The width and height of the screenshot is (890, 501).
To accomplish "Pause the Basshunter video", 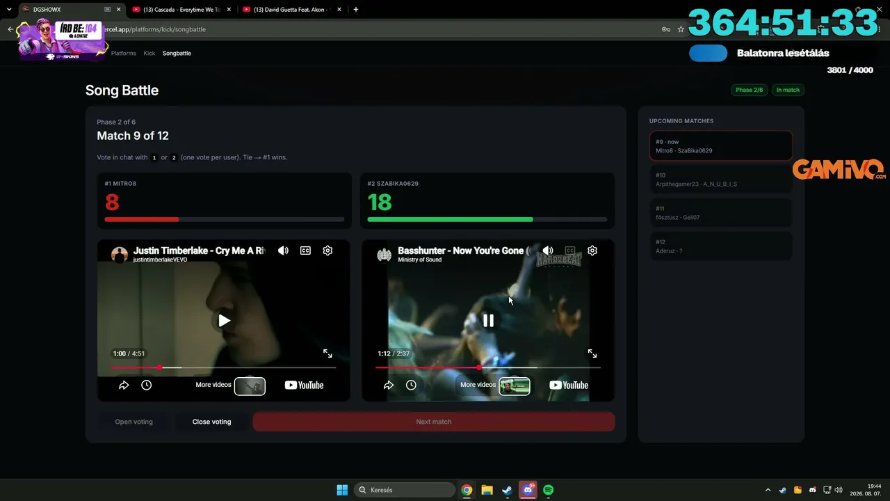I will point(488,320).
